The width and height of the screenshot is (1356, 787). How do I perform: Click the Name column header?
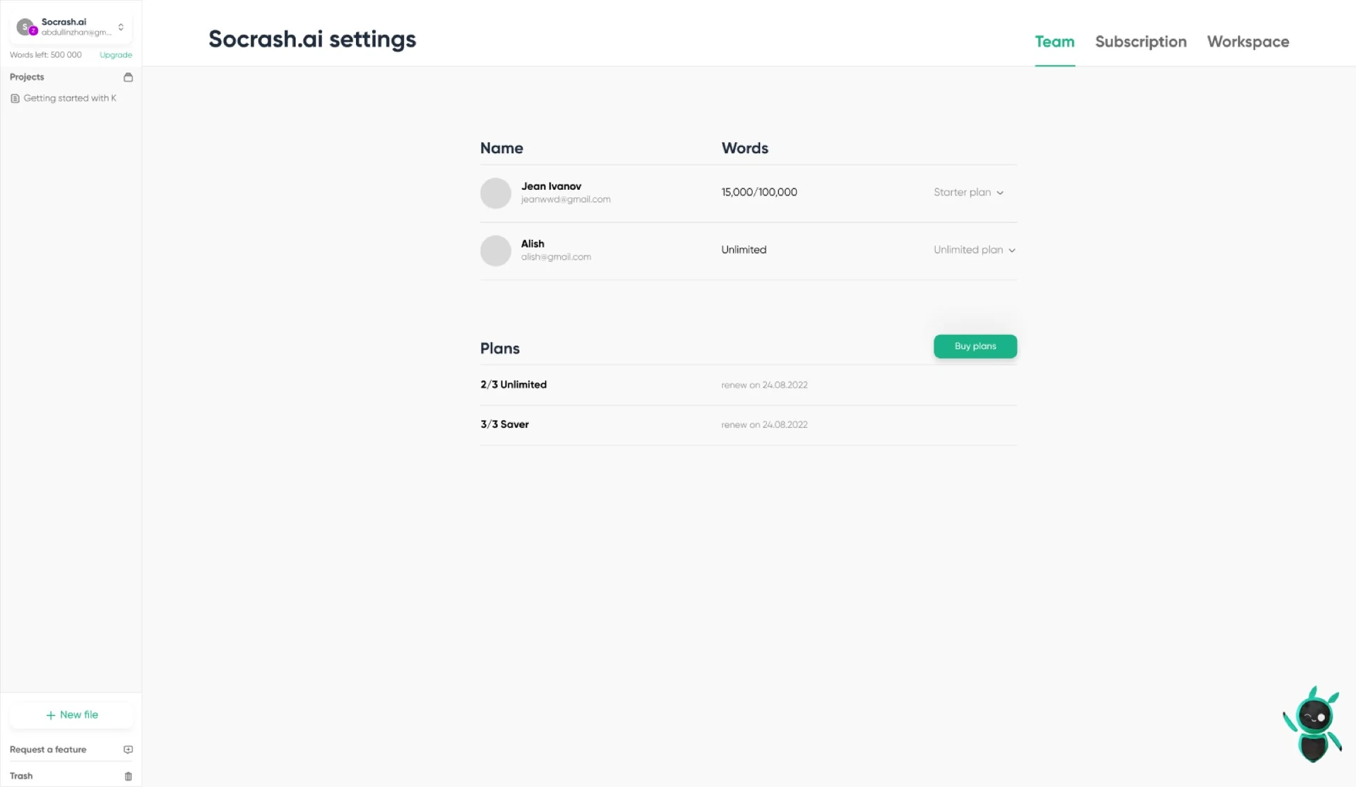pyautogui.click(x=501, y=148)
